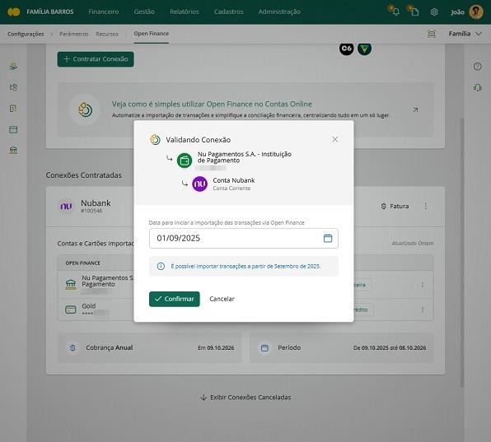Click the Contas Online logo
Image resolution: width=491 pixels, height=442 pixels.
tap(14, 12)
